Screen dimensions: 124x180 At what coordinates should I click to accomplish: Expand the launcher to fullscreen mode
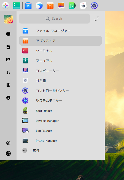tap(97, 19)
